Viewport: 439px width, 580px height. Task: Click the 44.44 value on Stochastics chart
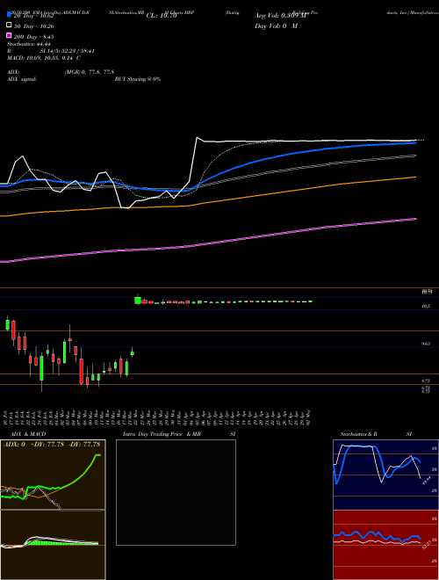[x=427, y=482]
